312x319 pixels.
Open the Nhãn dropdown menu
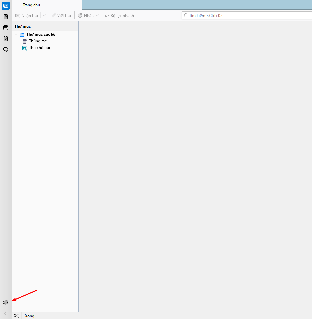click(x=88, y=16)
